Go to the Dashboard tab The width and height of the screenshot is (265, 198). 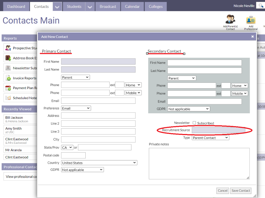click(x=16, y=7)
